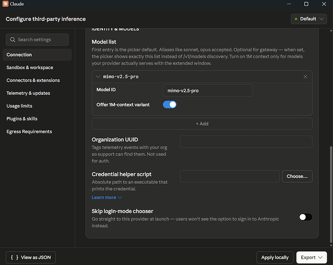The width and height of the screenshot is (333, 265).
Task: Go to Plugins & skills section
Action: point(22,119)
